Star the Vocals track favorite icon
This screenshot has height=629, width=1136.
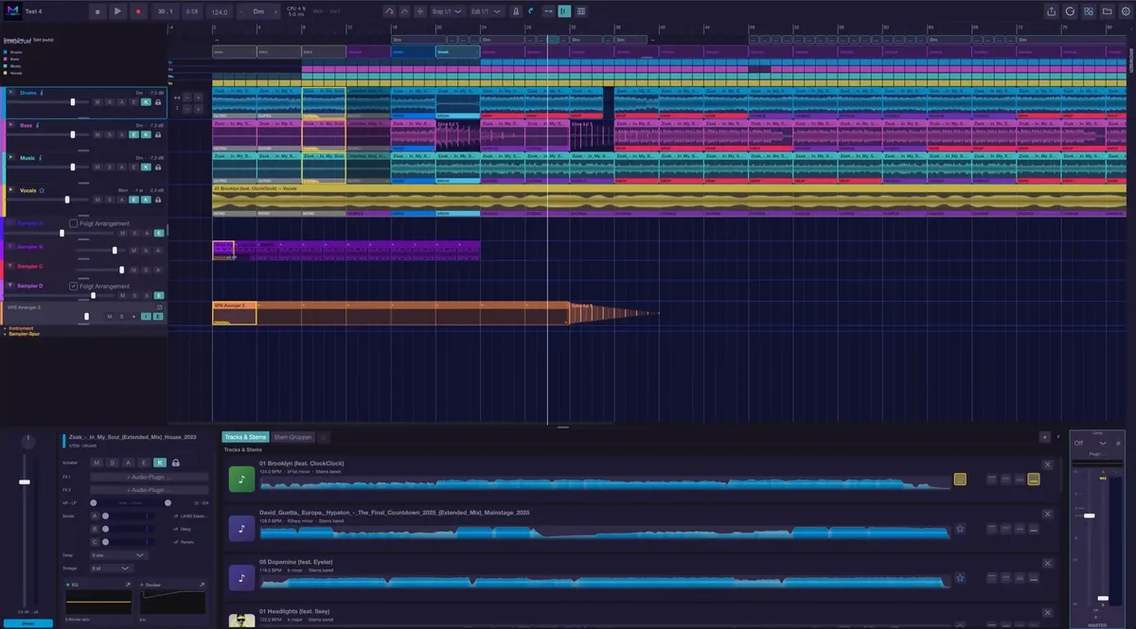42,190
